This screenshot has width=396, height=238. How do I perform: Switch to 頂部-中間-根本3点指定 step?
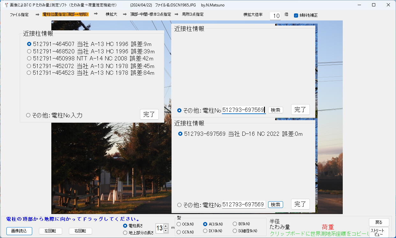point(150,14)
